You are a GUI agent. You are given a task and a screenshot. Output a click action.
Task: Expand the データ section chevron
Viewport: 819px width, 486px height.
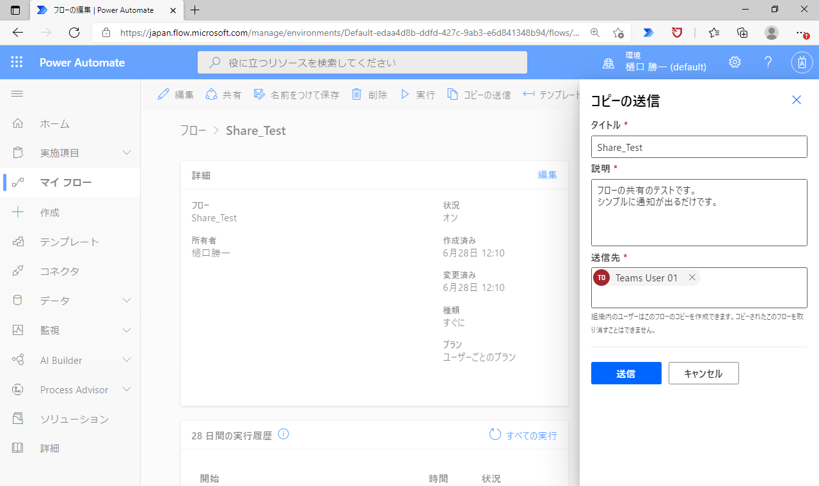click(x=127, y=301)
